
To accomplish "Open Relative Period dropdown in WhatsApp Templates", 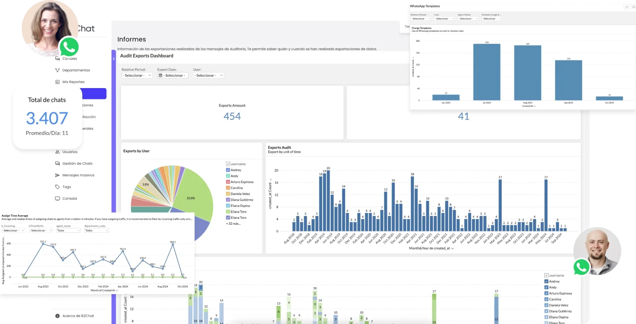I will pos(421,19).
